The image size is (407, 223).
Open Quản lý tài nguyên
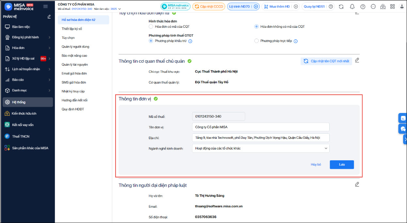pos(75,64)
